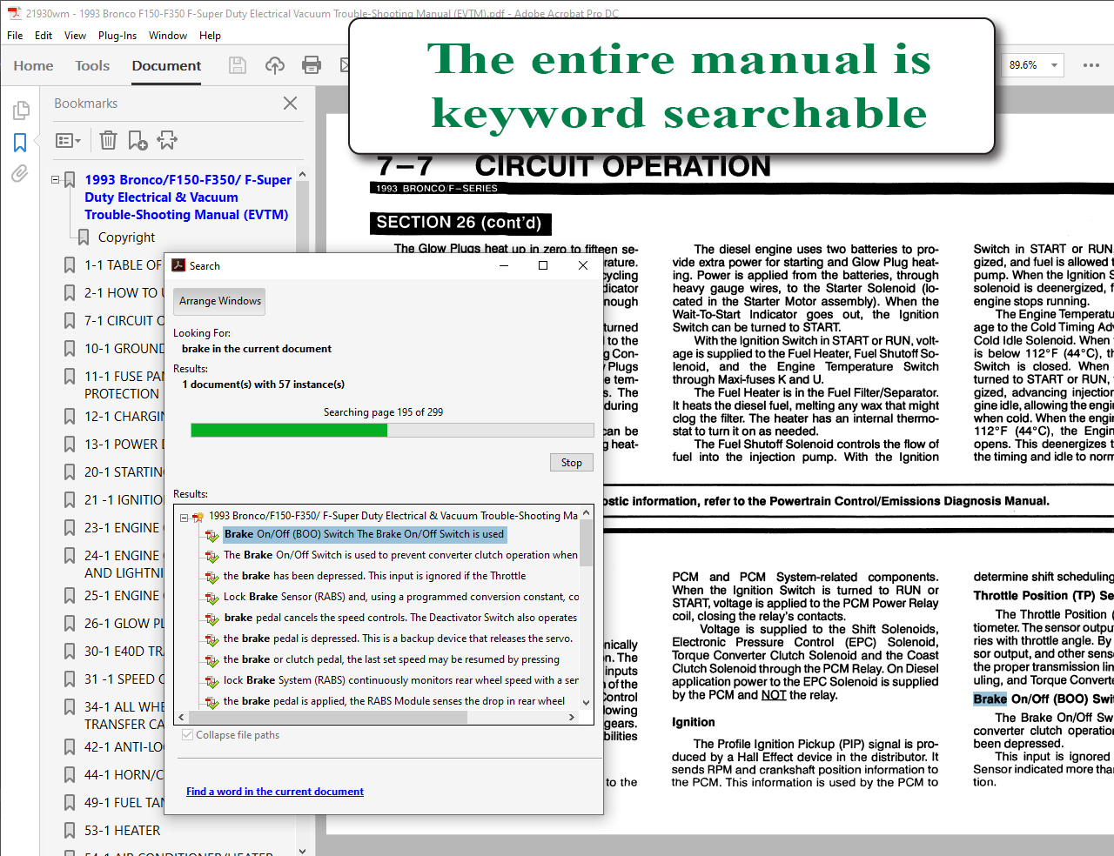Click the Print icon in toolbar

tap(311, 65)
